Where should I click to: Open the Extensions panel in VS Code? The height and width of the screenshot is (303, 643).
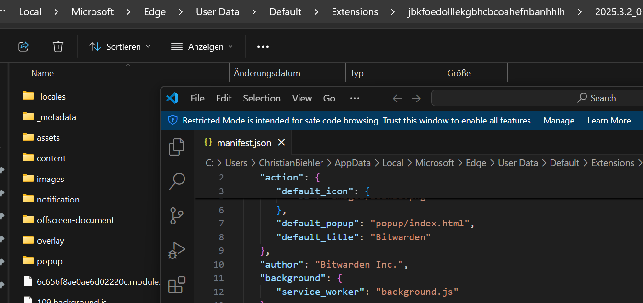(177, 284)
